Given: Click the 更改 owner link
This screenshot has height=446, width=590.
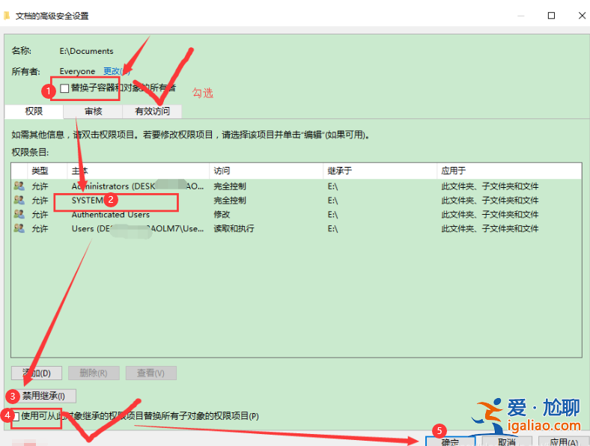Looking at the screenshot, I should pyautogui.click(x=116, y=71).
